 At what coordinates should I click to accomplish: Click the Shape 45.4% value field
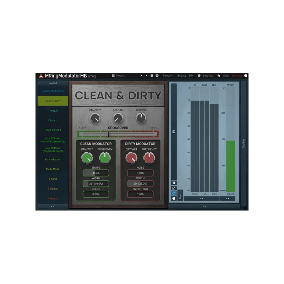[96, 173]
